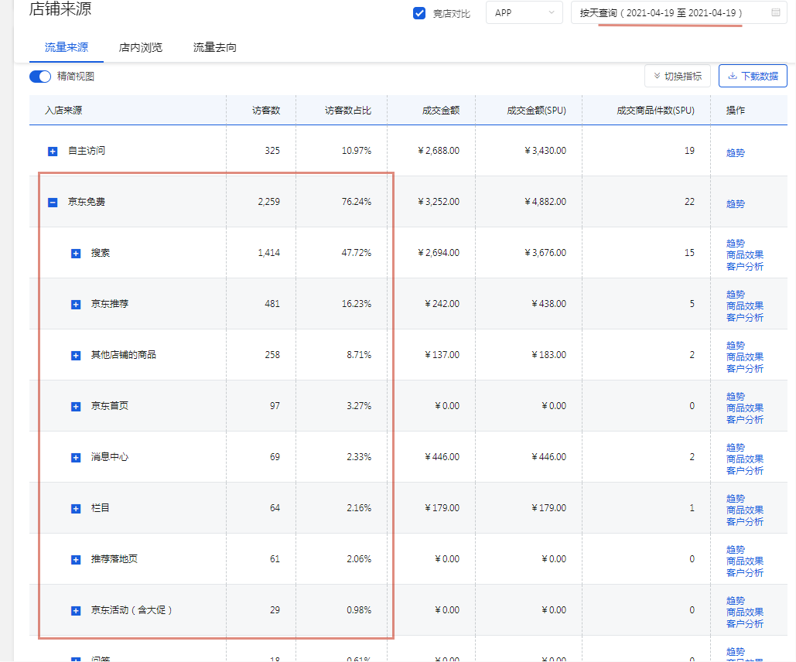Open 趋势 link in 消息中心 row
Viewport: 796px width, 662px height.
point(736,447)
